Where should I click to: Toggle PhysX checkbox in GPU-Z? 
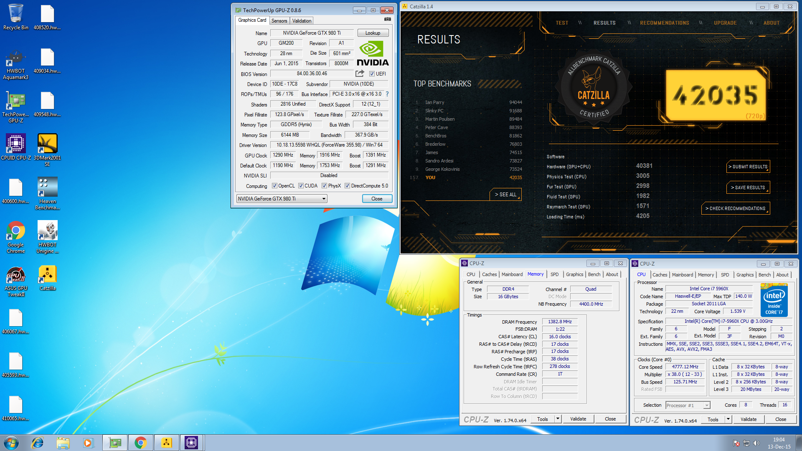(x=324, y=186)
